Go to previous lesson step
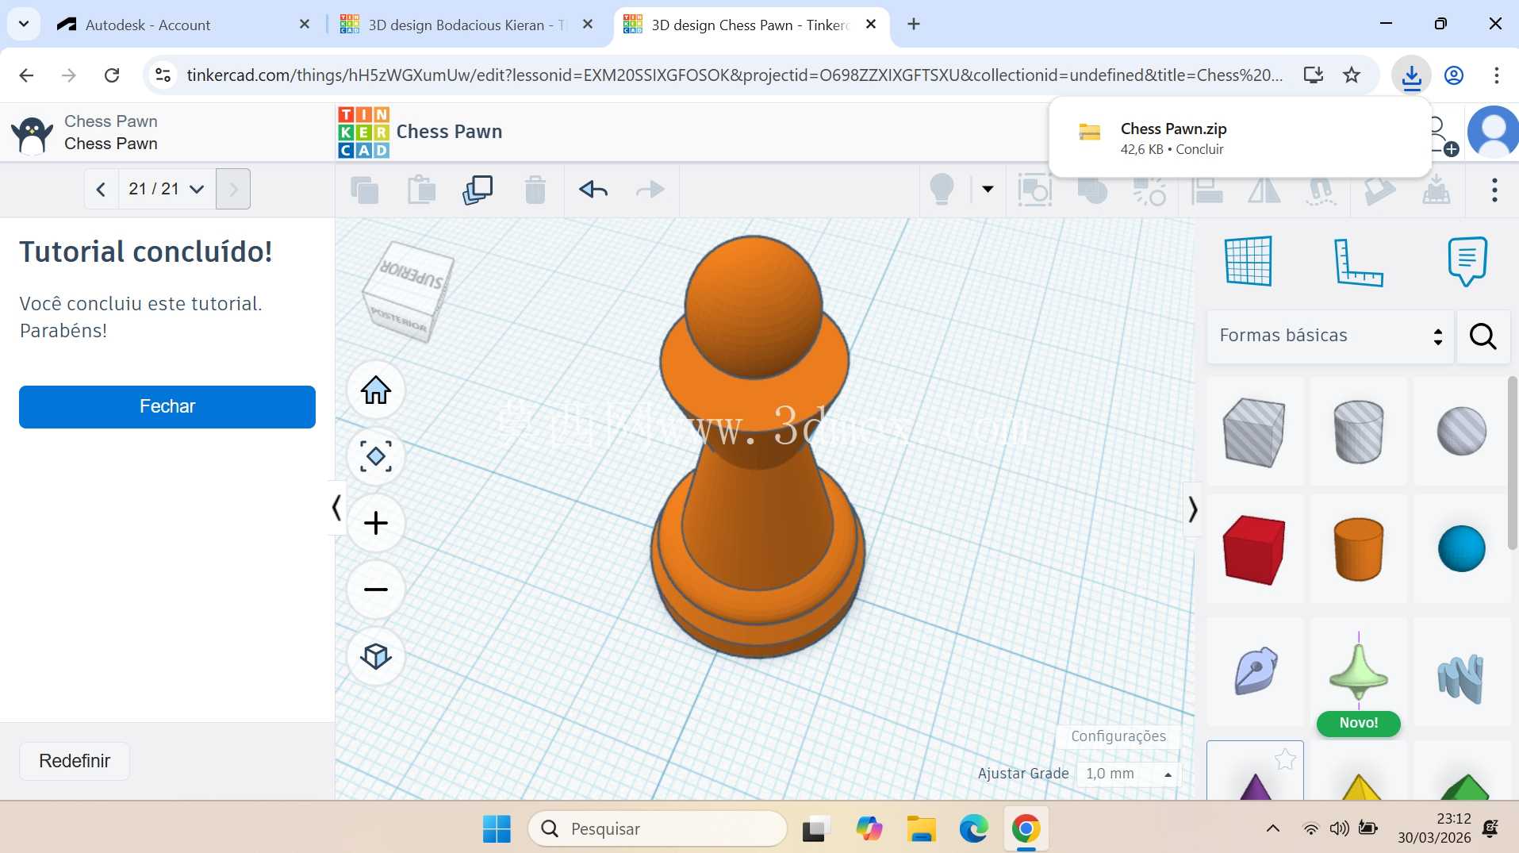The width and height of the screenshot is (1519, 853). click(x=101, y=189)
